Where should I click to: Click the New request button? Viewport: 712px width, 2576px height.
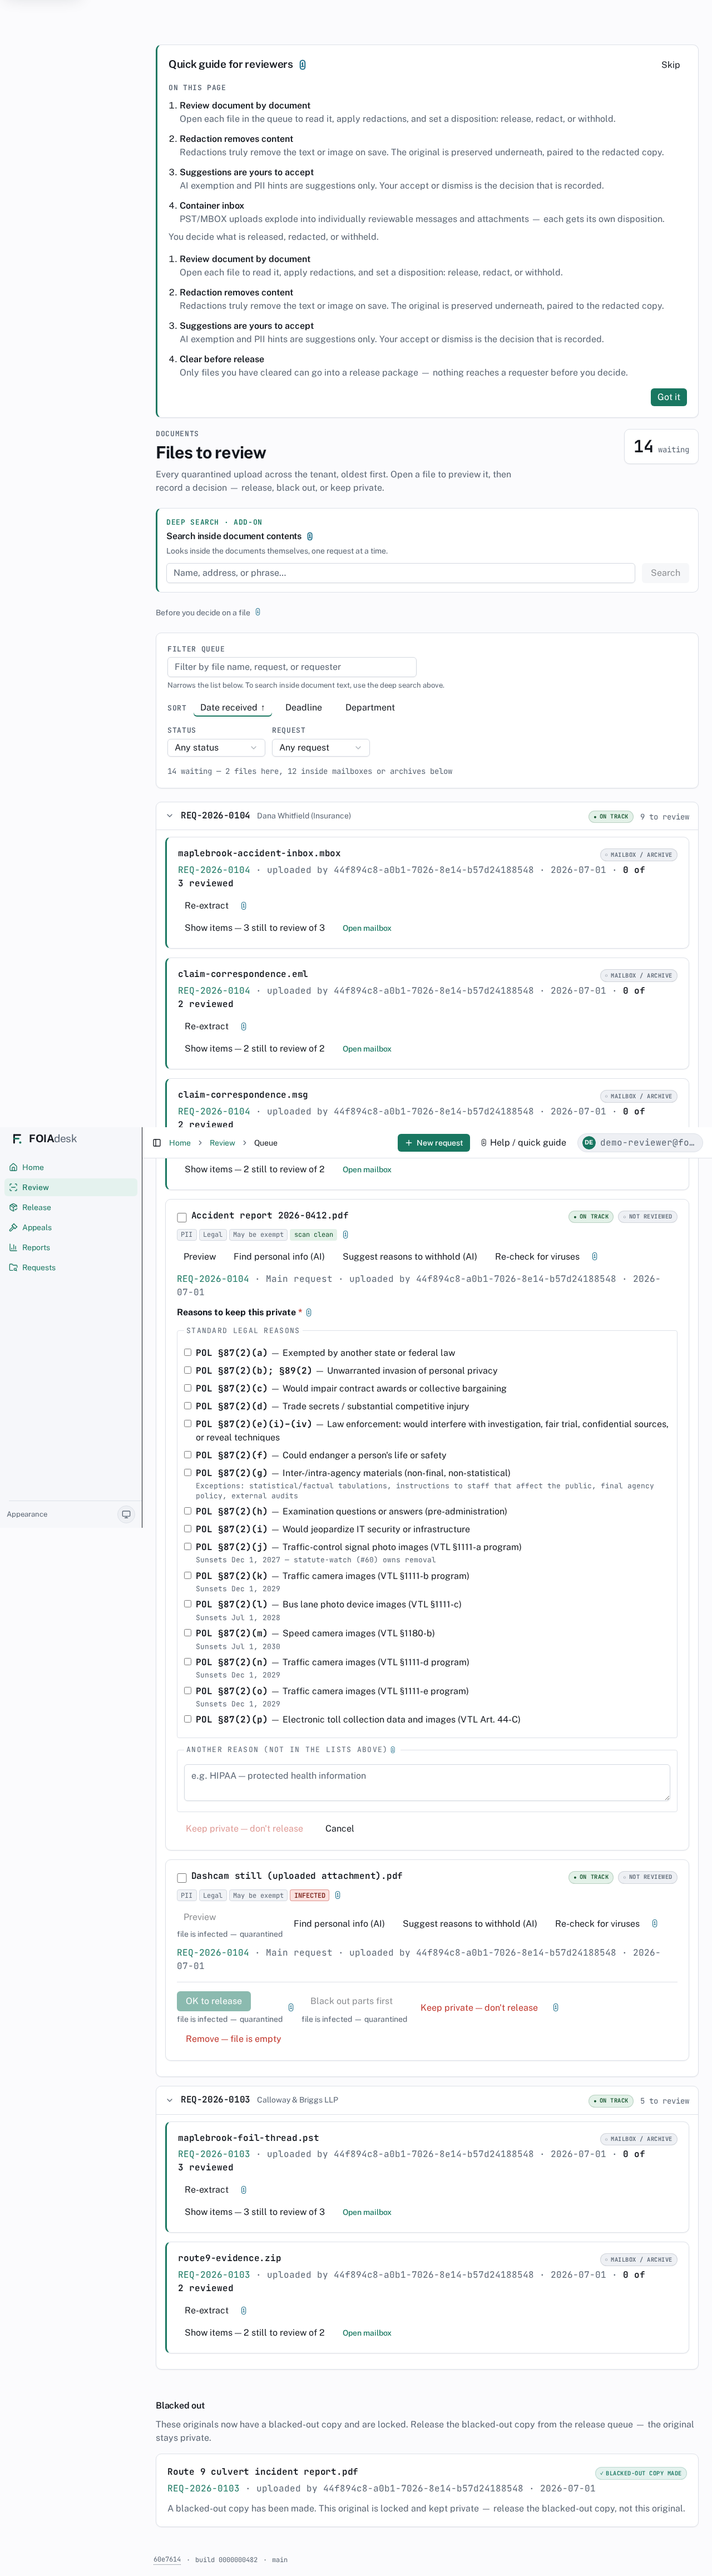[434, 1143]
